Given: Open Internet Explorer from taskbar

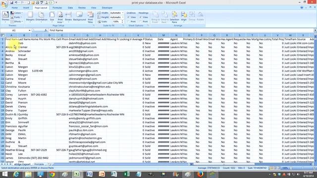Looking at the screenshot, I should [x=16, y=174].
